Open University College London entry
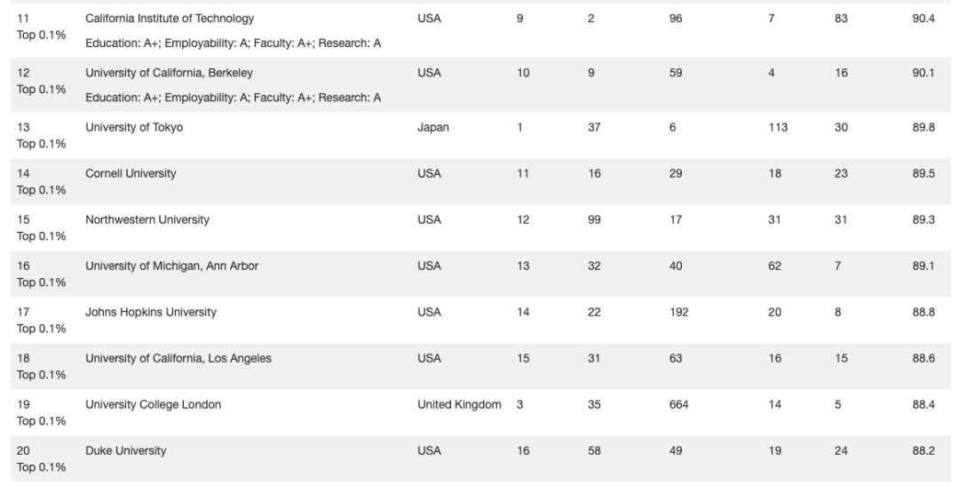Image resolution: width=959 pixels, height=486 pixels. [153, 404]
